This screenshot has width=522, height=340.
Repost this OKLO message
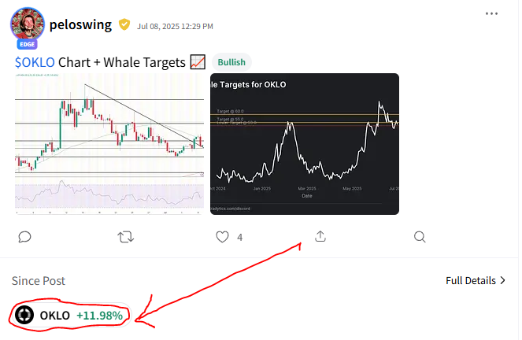coord(125,237)
